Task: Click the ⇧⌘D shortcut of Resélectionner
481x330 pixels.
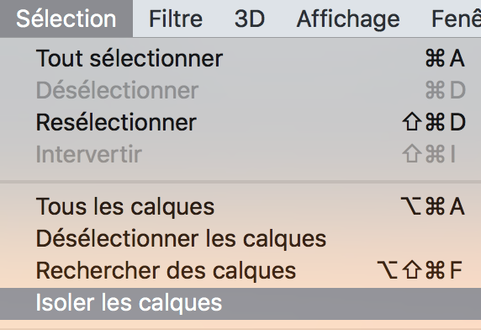Action: 434,122
